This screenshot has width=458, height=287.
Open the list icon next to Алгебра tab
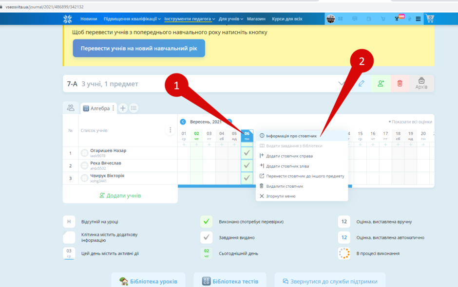[134, 108]
